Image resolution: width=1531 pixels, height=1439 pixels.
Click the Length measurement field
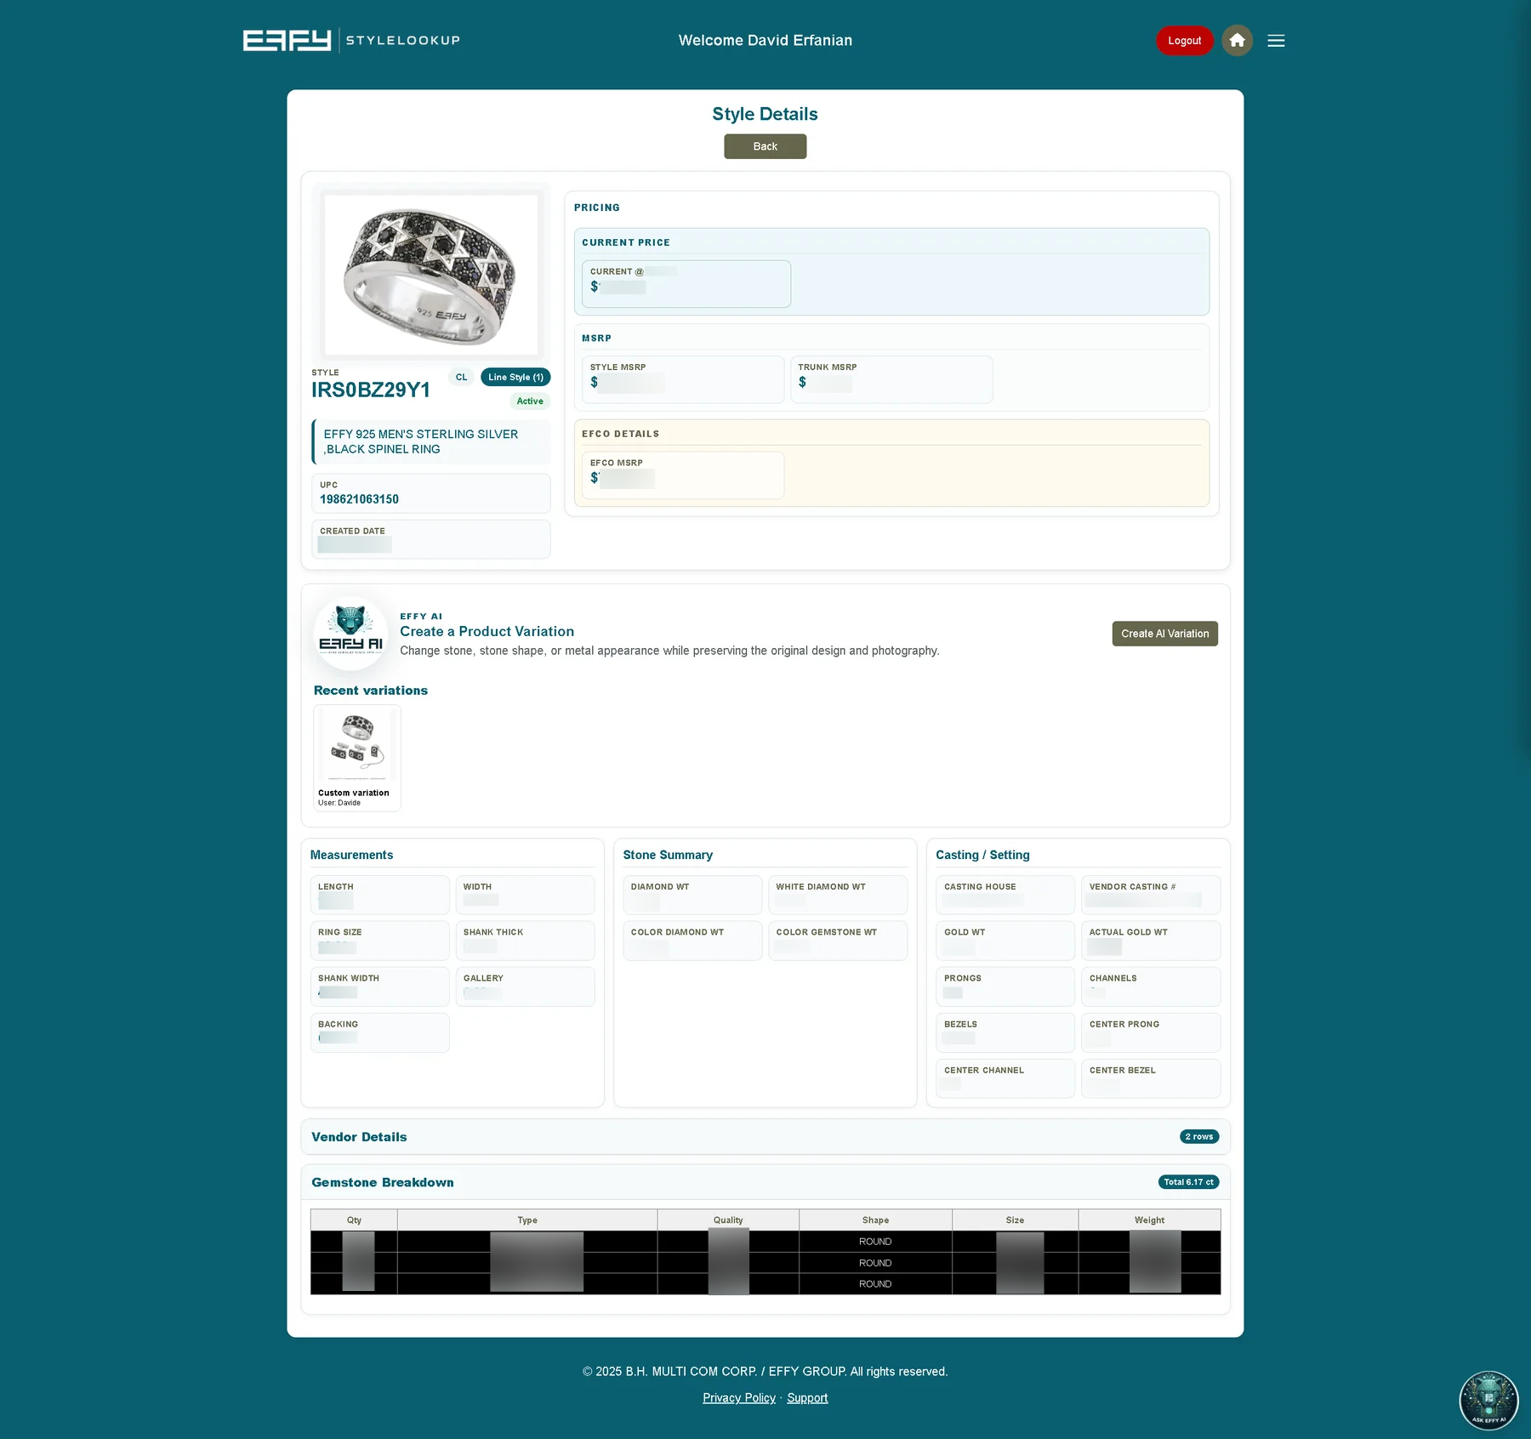point(379,895)
